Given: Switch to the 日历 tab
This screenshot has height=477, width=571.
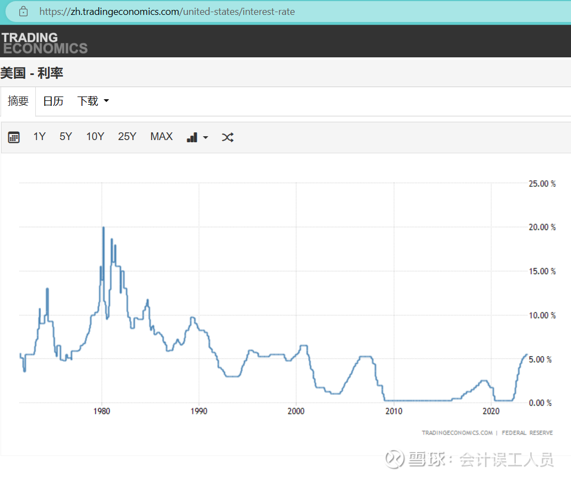Looking at the screenshot, I should coord(53,101).
